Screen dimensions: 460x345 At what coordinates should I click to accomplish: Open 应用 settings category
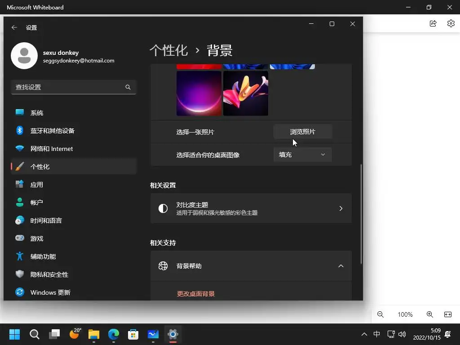pyautogui.click(x=73, y=185)
